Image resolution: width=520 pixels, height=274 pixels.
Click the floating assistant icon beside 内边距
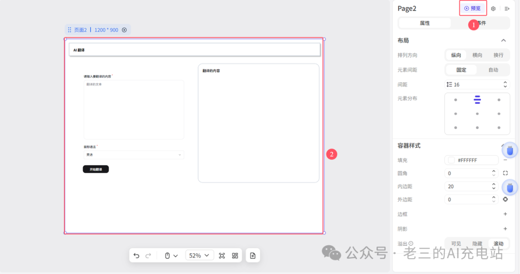pyautogui.click(x=510, y=187)
